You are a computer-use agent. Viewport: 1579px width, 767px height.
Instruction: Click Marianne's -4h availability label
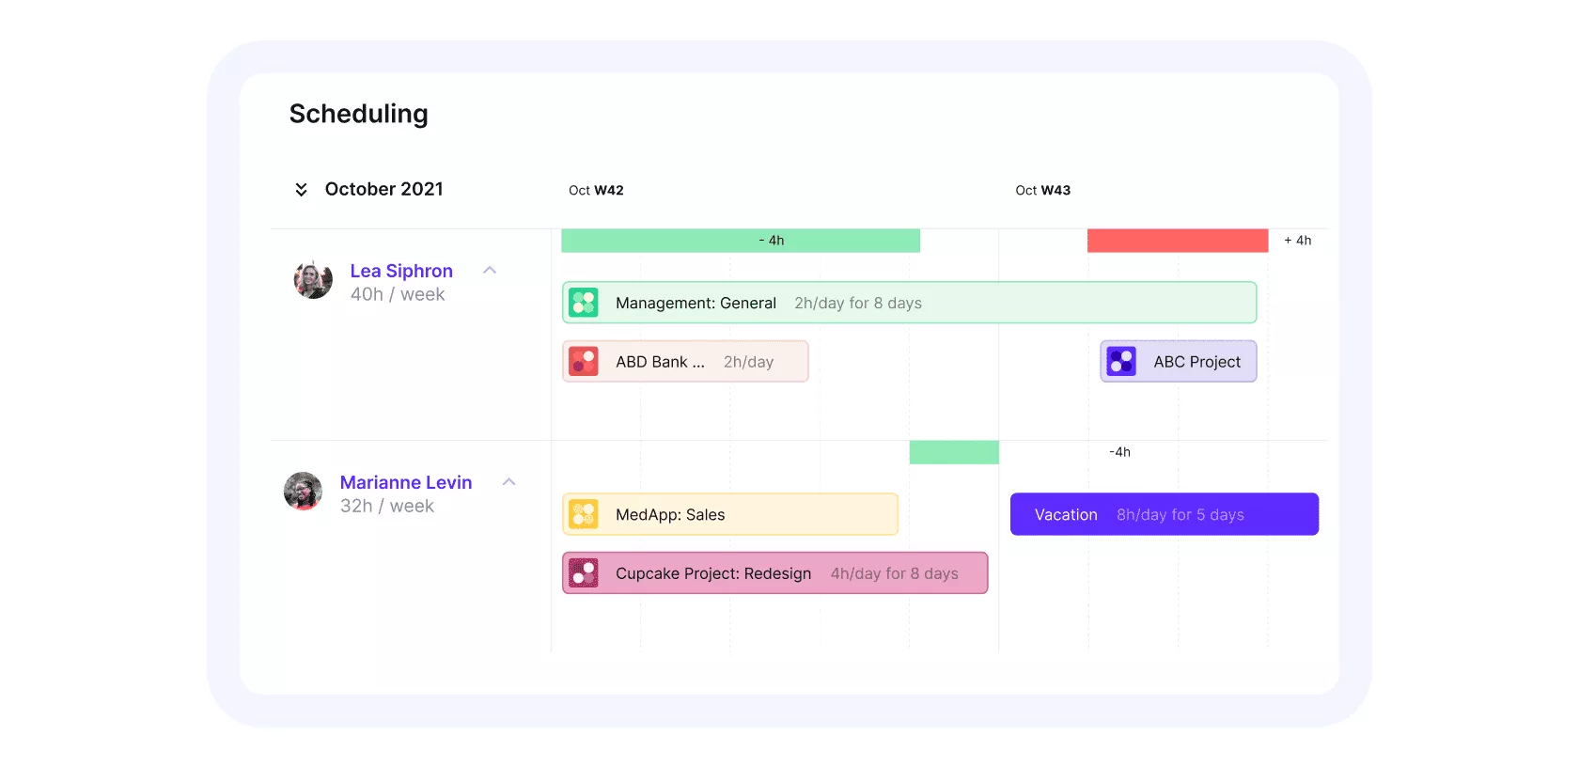pos(1120,452)
